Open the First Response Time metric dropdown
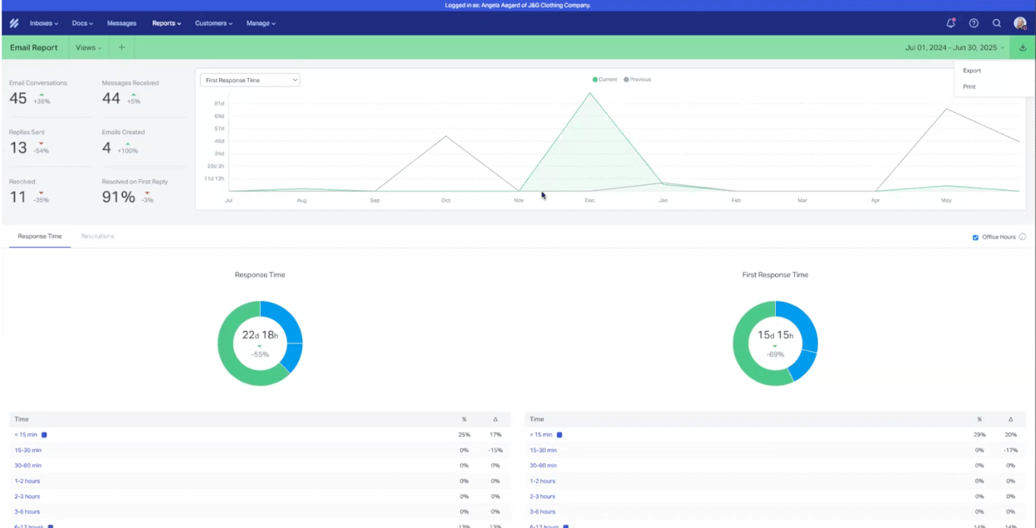This screenshot has width=1036, height=528. 250,80
